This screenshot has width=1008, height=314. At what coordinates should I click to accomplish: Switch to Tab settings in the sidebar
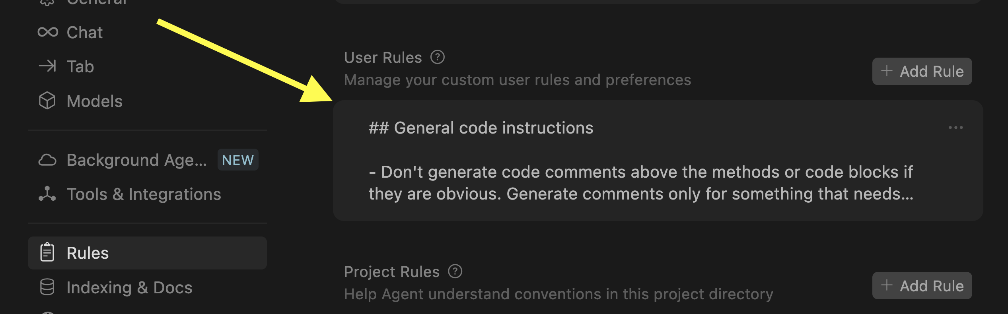80,66
